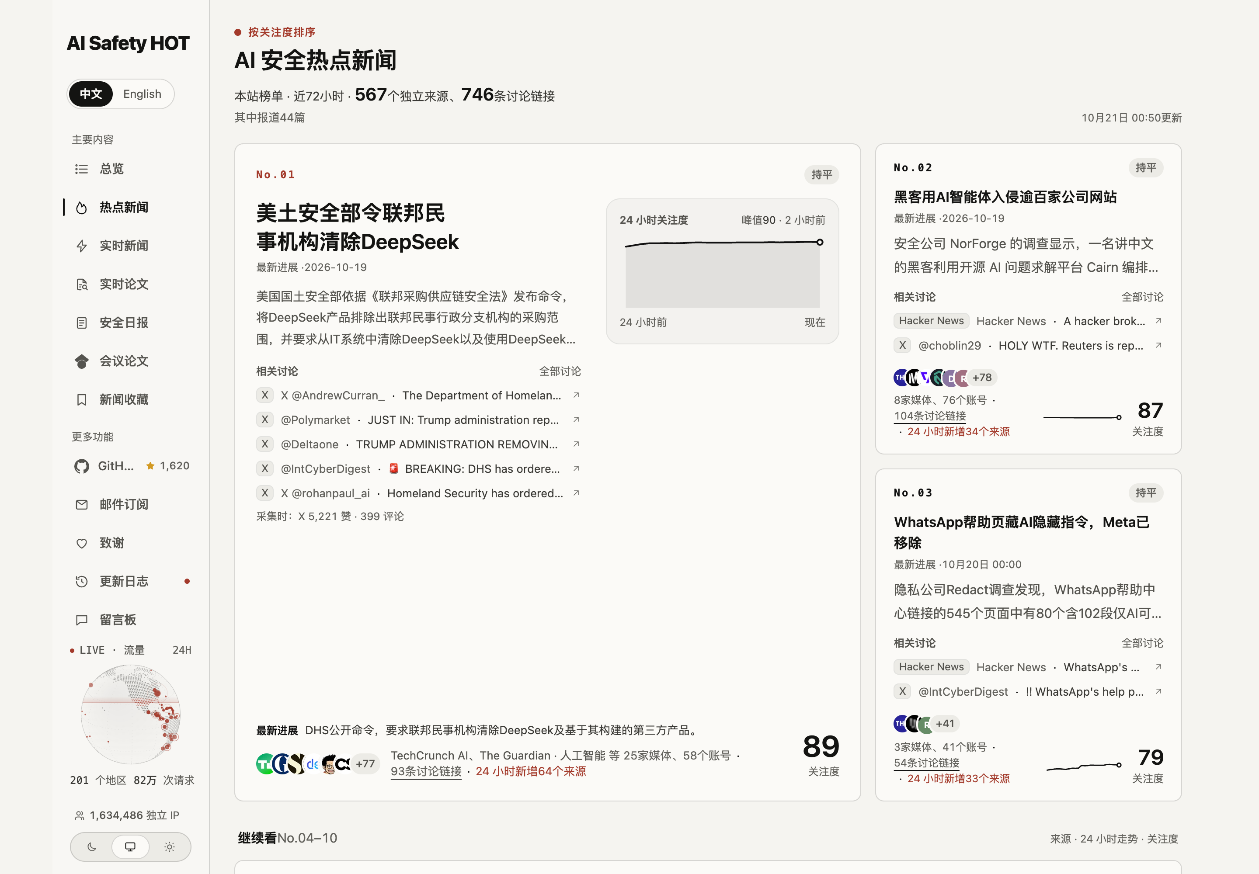The image size is (1259, 874).
Task: Open the 总览 overview list icon
Action: click(82, 169)
